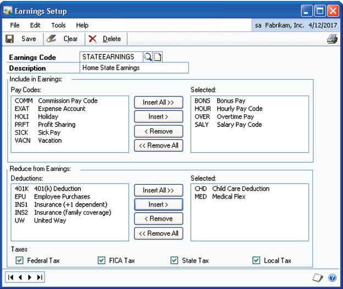Click the printer icon in the toolbar
The height and width of the screenshot is (289, 343).
click(x=331, y=39)
